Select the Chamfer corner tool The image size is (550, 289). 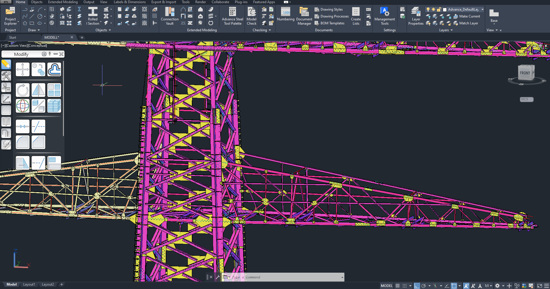coord(38,142)
